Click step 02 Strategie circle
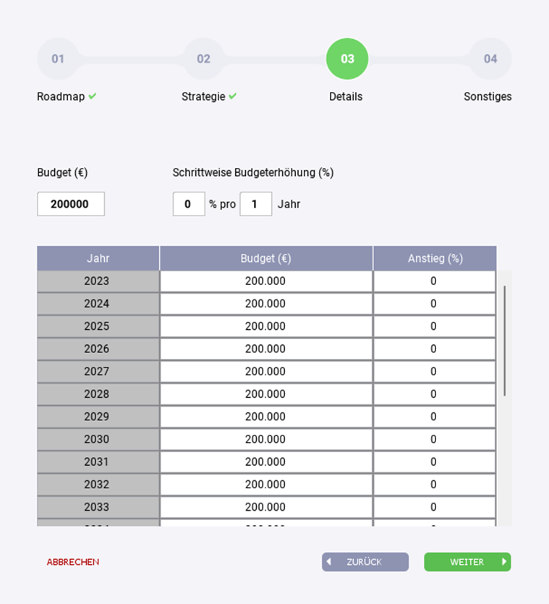549x604 pixels. pyautogui.click(x=203, y=59)
